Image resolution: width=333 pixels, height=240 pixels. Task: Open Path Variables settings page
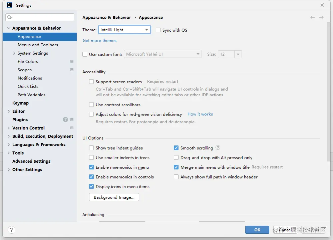31,95
